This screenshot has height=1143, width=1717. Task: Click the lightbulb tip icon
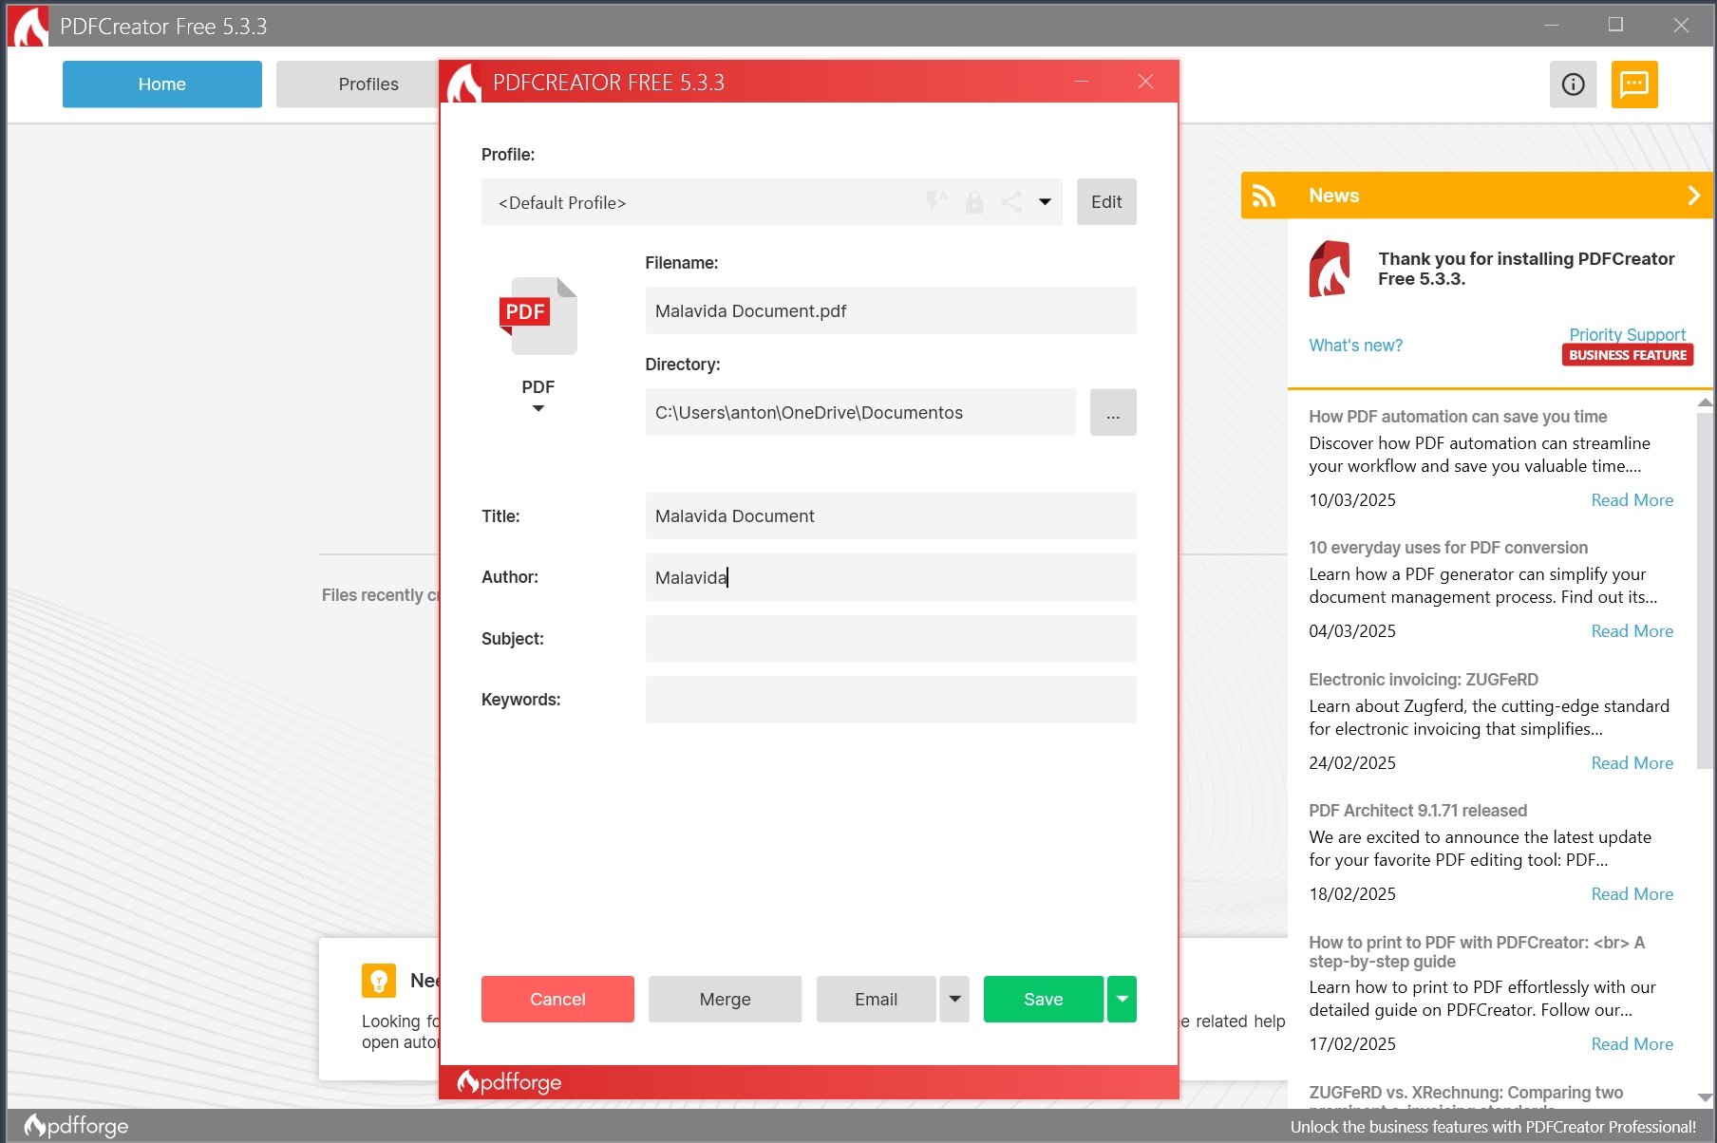pyautogui.click(x=379, y=980)
